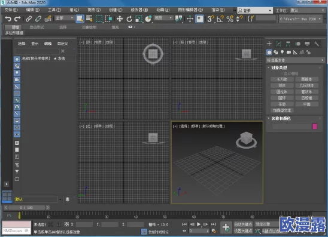Activate the Select and Move tool
Screen dimensions: 328x237
120,19
